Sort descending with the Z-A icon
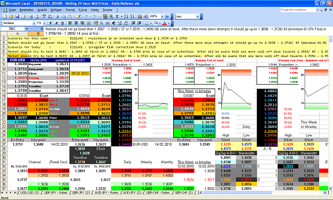 point(132,17)
